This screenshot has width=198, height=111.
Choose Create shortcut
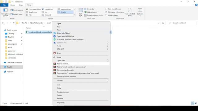coord(81,92)
